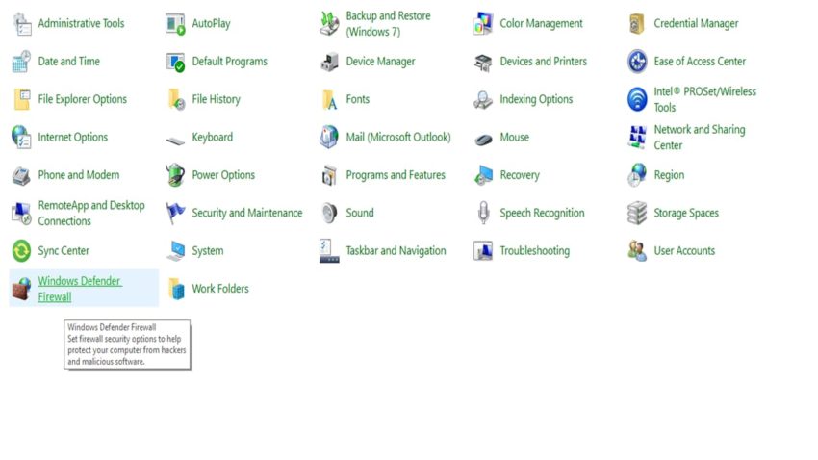This screenshot has width=818, height=460.
Task: Open the User Accounts link
Action: point(684,251)
